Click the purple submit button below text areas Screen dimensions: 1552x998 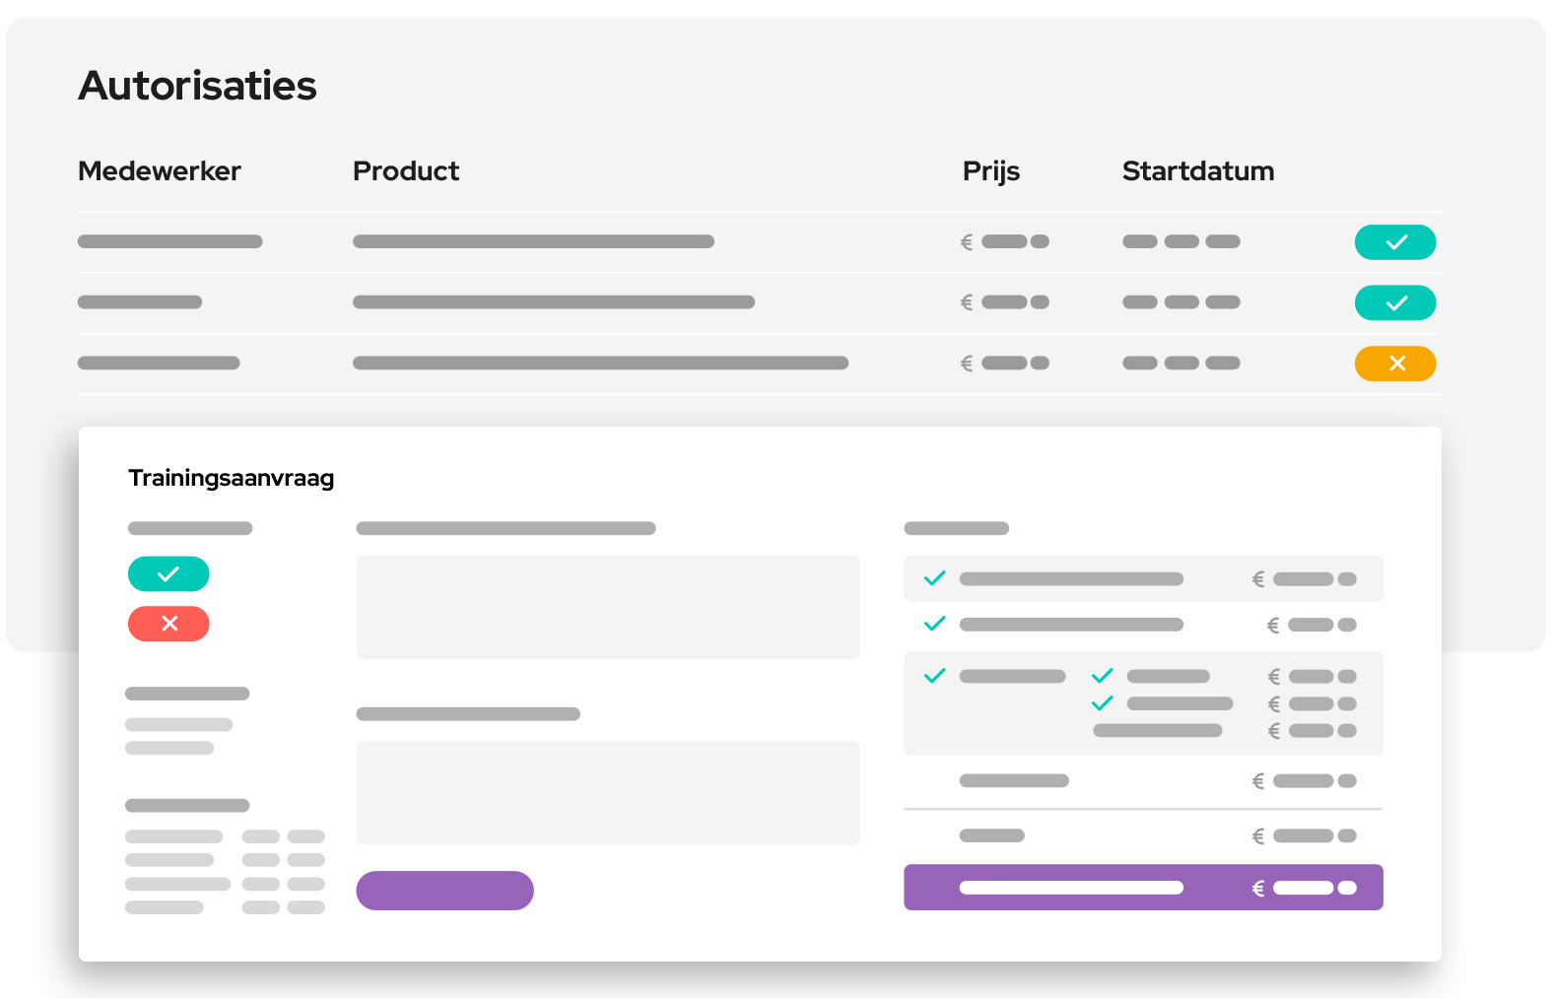click(x=444, y=891)
